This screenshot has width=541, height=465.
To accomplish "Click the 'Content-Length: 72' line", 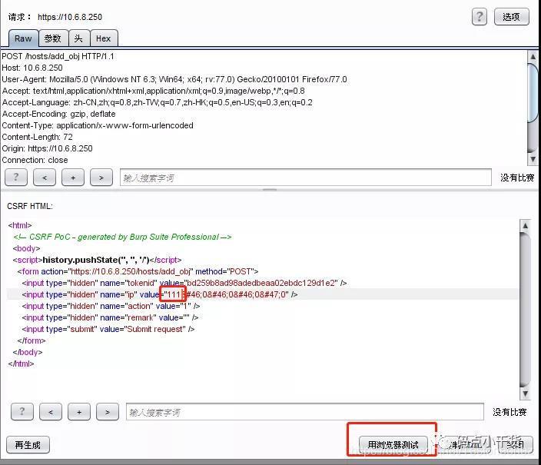I will [x=37, y=137].
